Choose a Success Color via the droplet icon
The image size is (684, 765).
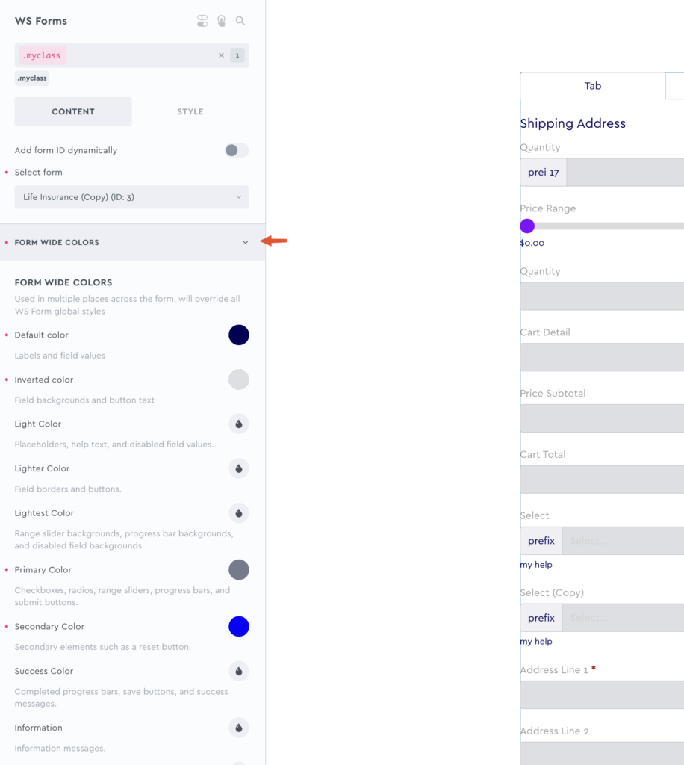point(239,671)
